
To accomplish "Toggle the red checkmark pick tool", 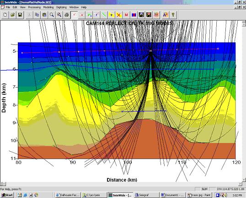I will (75, 15).
